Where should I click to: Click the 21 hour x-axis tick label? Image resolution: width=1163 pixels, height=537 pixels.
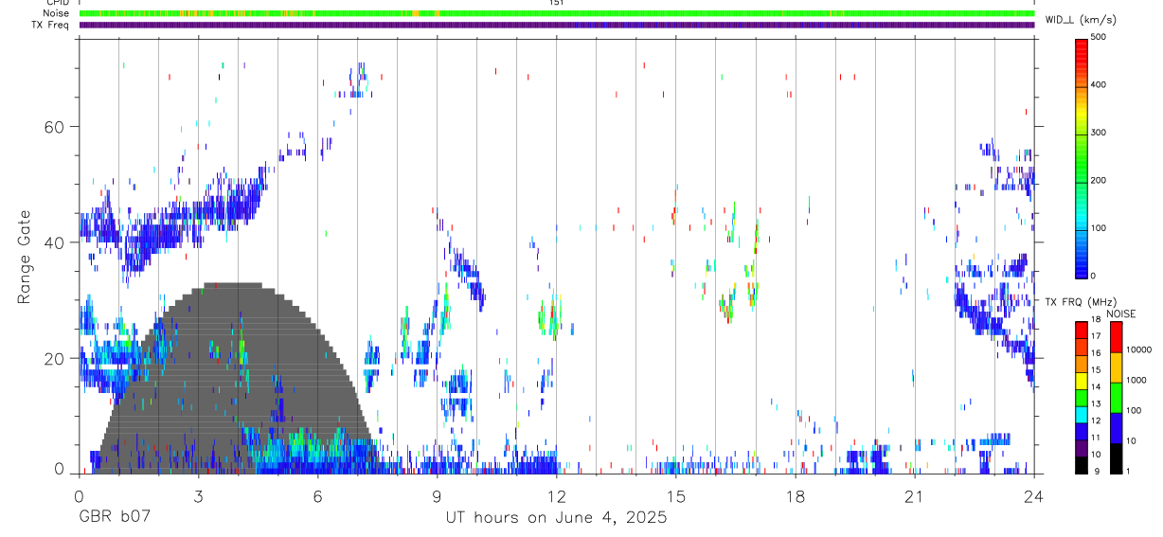click(914, 495)
